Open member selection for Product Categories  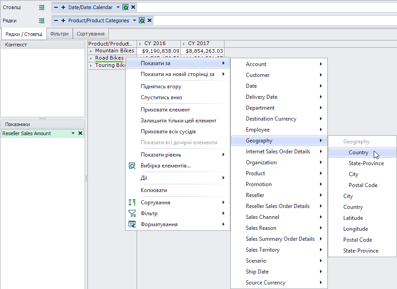pos(142,20)
